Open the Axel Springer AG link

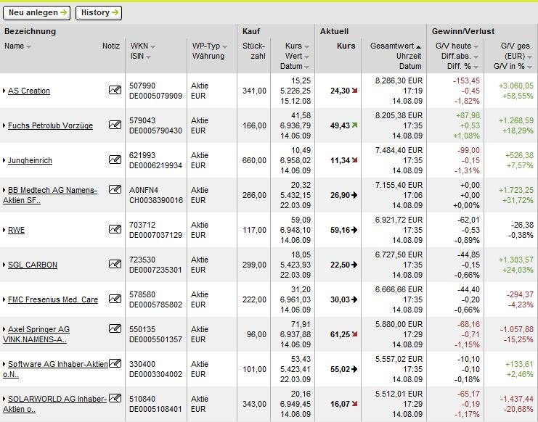(x=36, y=334)
